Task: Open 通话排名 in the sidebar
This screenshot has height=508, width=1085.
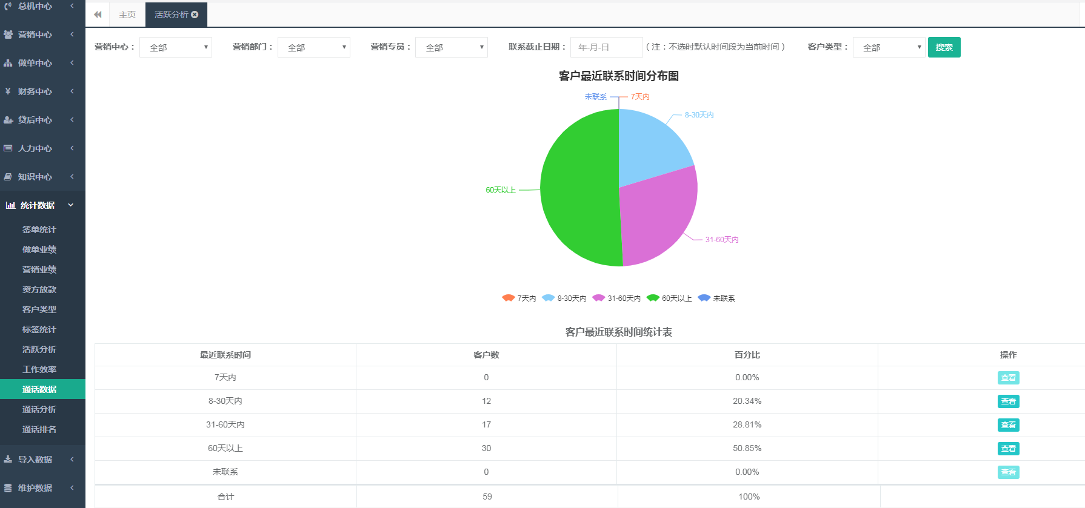Action: pos(39,429)
